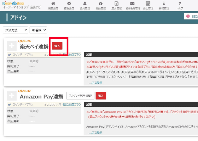Click the plus thumbnail for Amazon Pay連携
Screen dimensions: 198x141
12,96
